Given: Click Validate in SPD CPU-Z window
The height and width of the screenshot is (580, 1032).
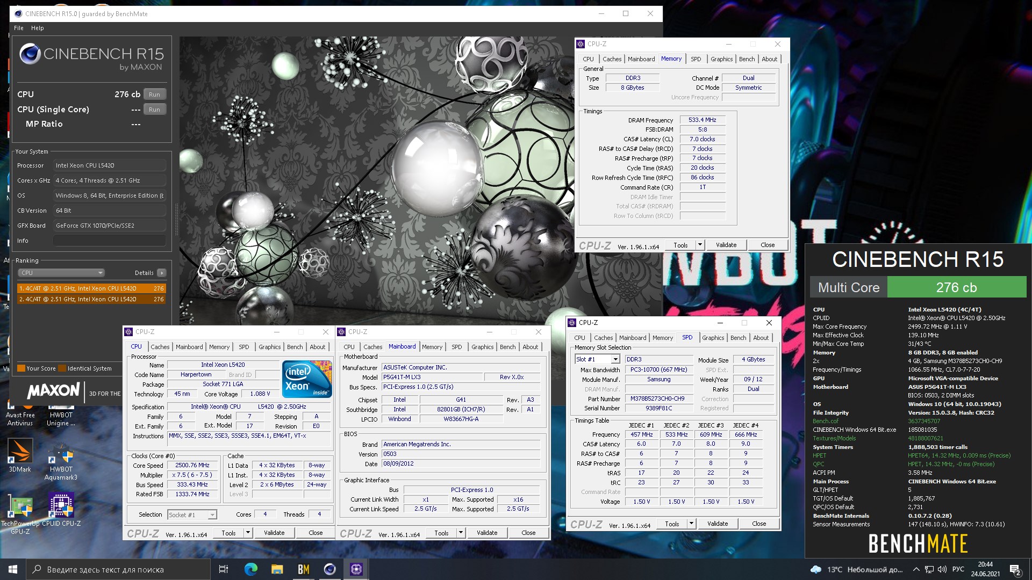Looking at the screenshot, I should 718,524.
